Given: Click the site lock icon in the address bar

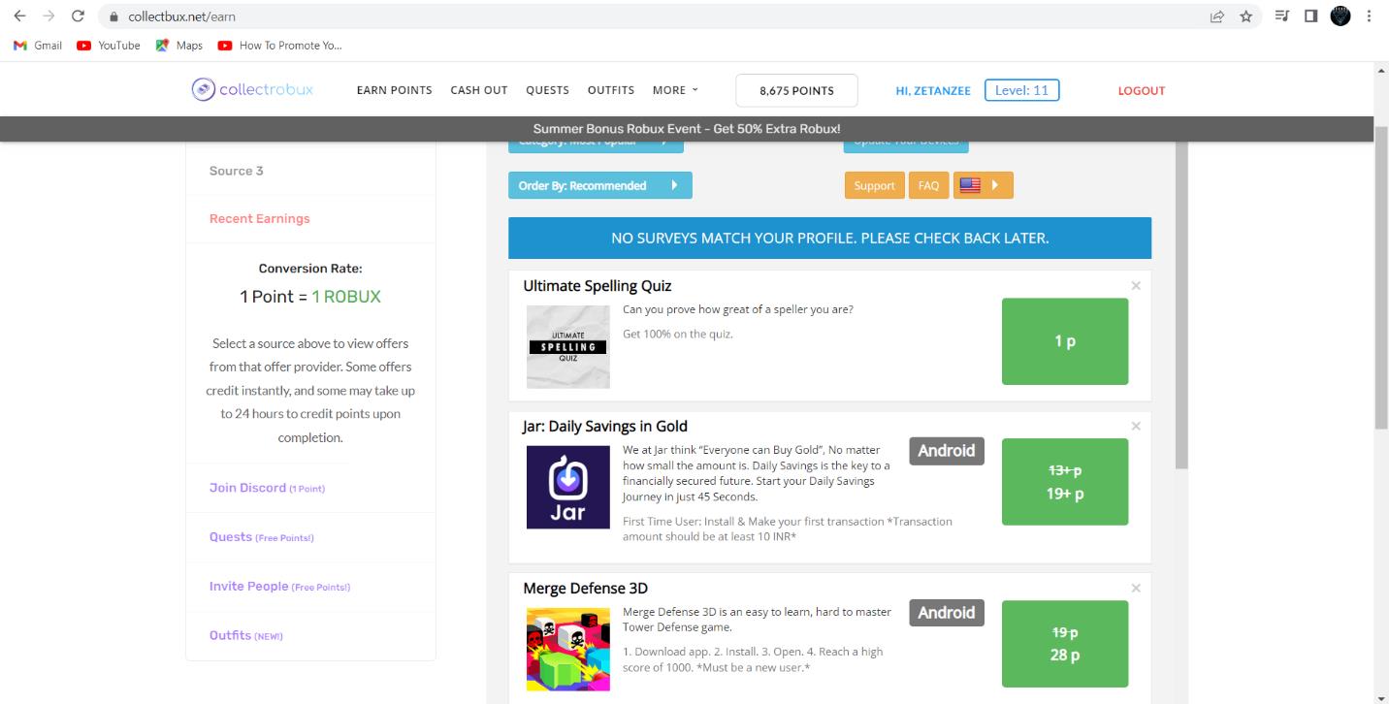Looking at the screenshot, I should tap(114, 16).
